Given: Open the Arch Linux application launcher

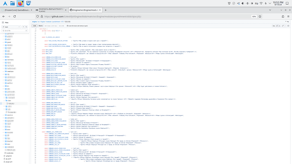Looking at the screenshot, I should pyautogui.click(x=5, y=3).
